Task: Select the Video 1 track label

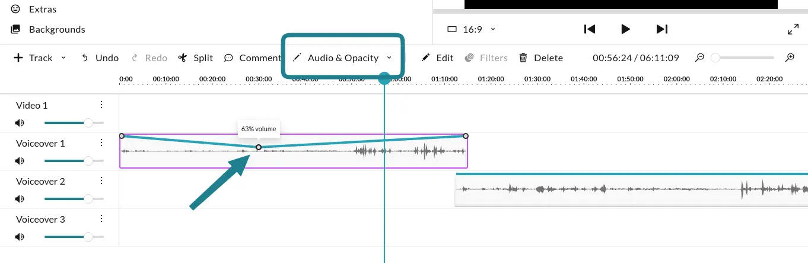Action: tap(32, 105)
